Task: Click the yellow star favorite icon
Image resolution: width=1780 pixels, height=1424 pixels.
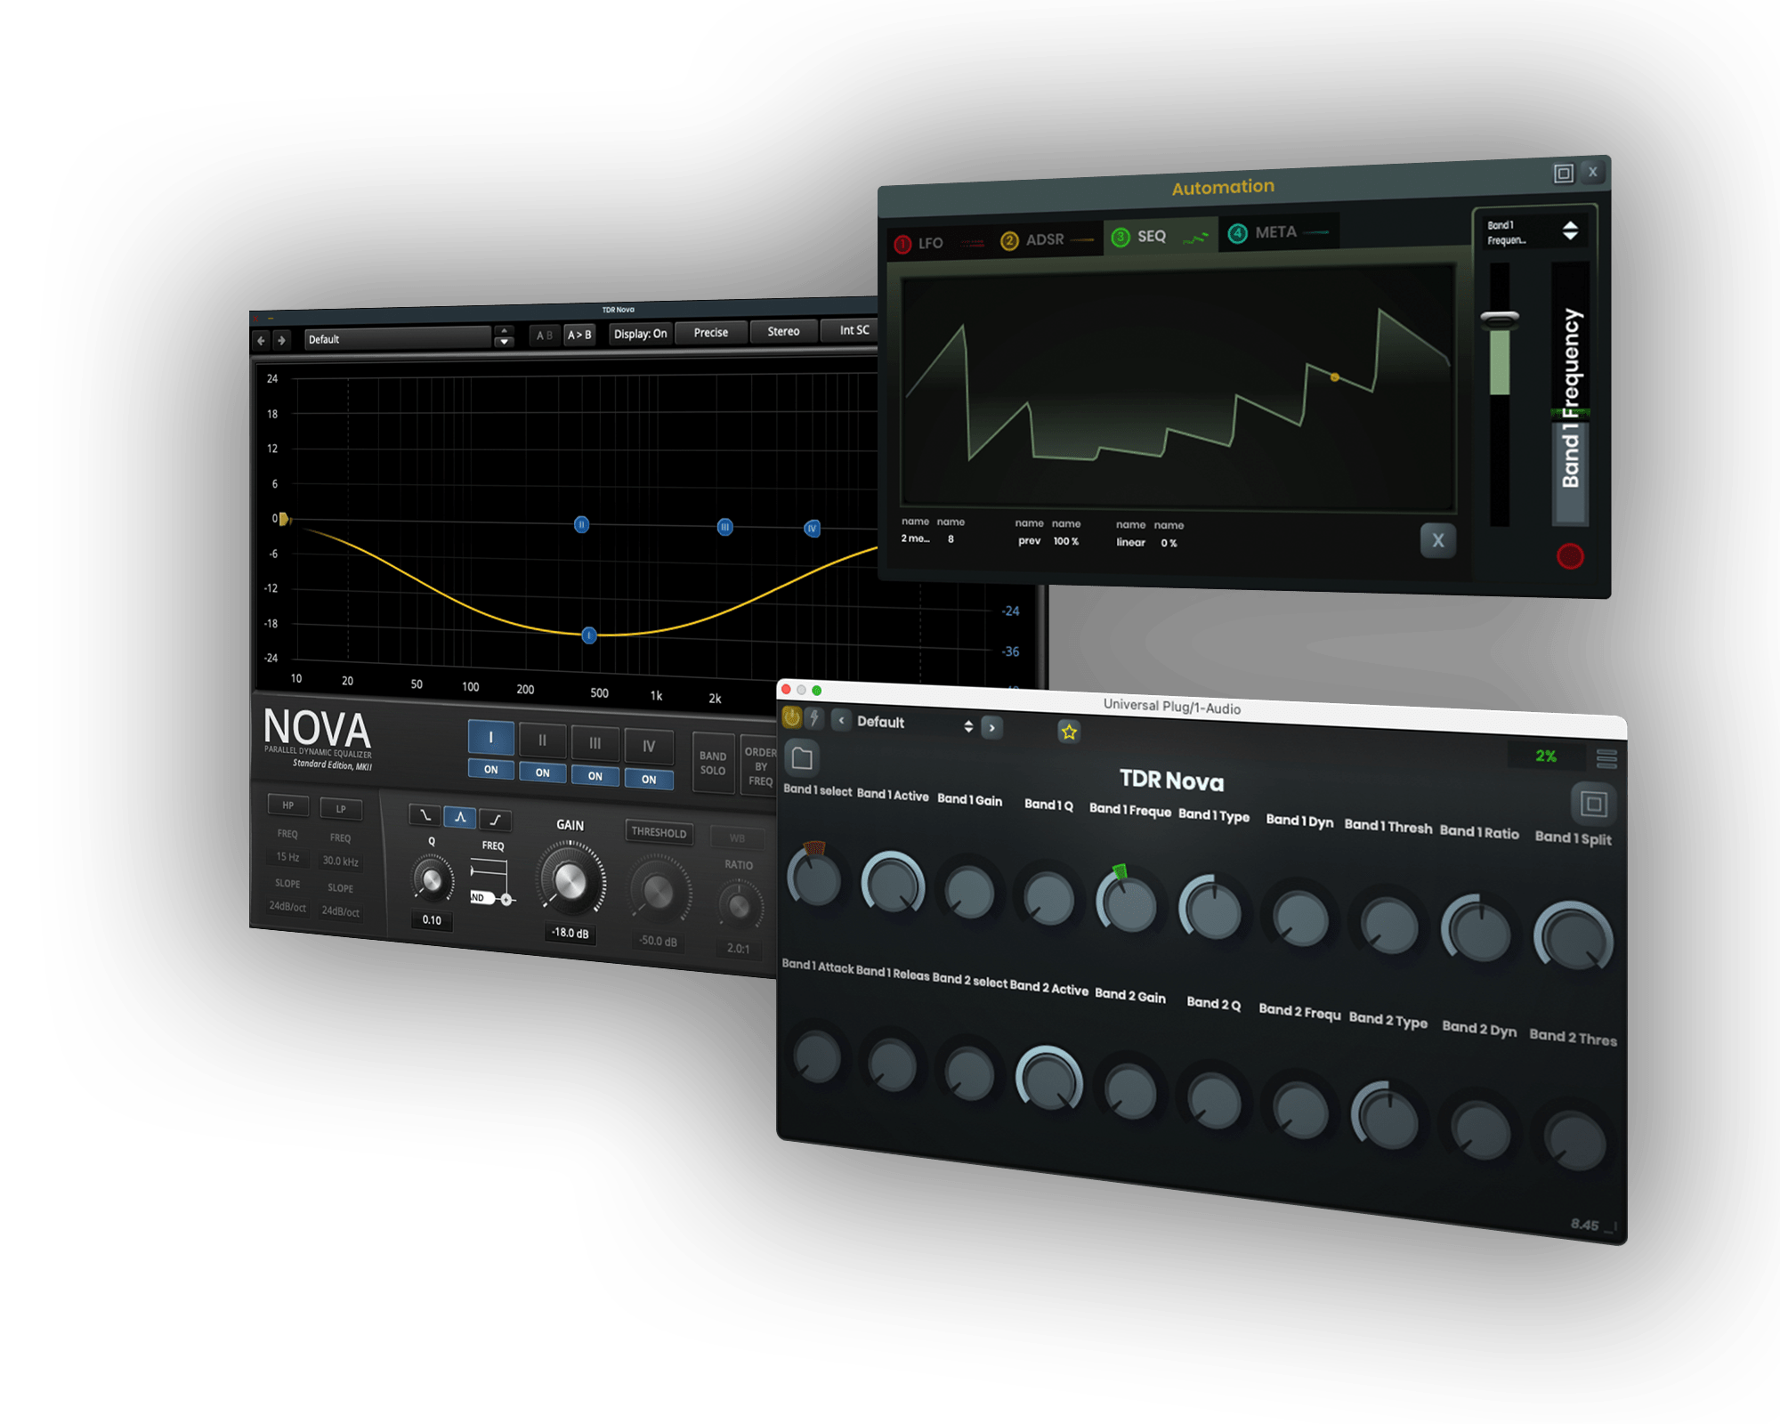Action: click(1069, 732)
